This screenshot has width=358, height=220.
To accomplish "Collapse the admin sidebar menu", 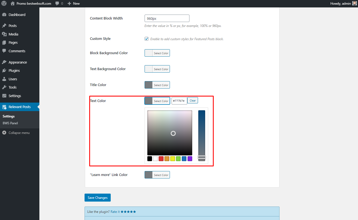I will click(20, 133).
